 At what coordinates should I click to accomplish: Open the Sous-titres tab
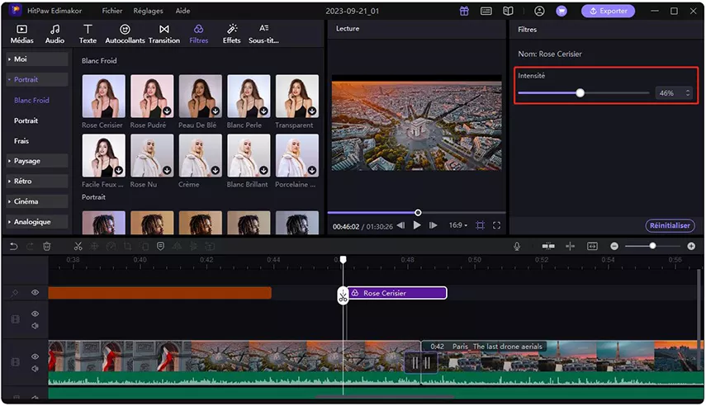264,34
